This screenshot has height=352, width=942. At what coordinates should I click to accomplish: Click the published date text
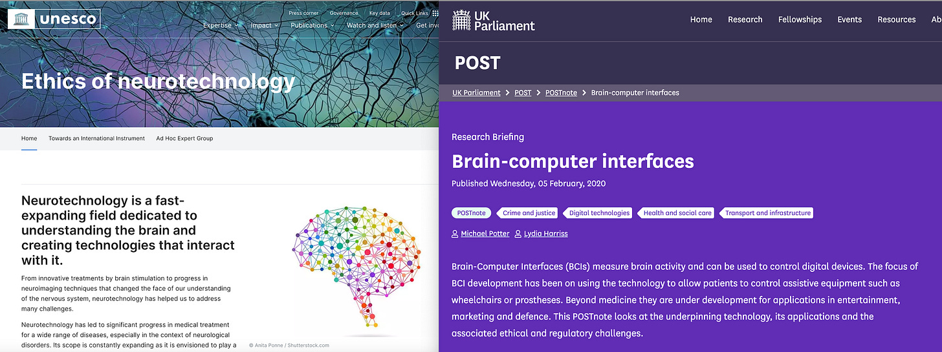[x=529, y=183]
